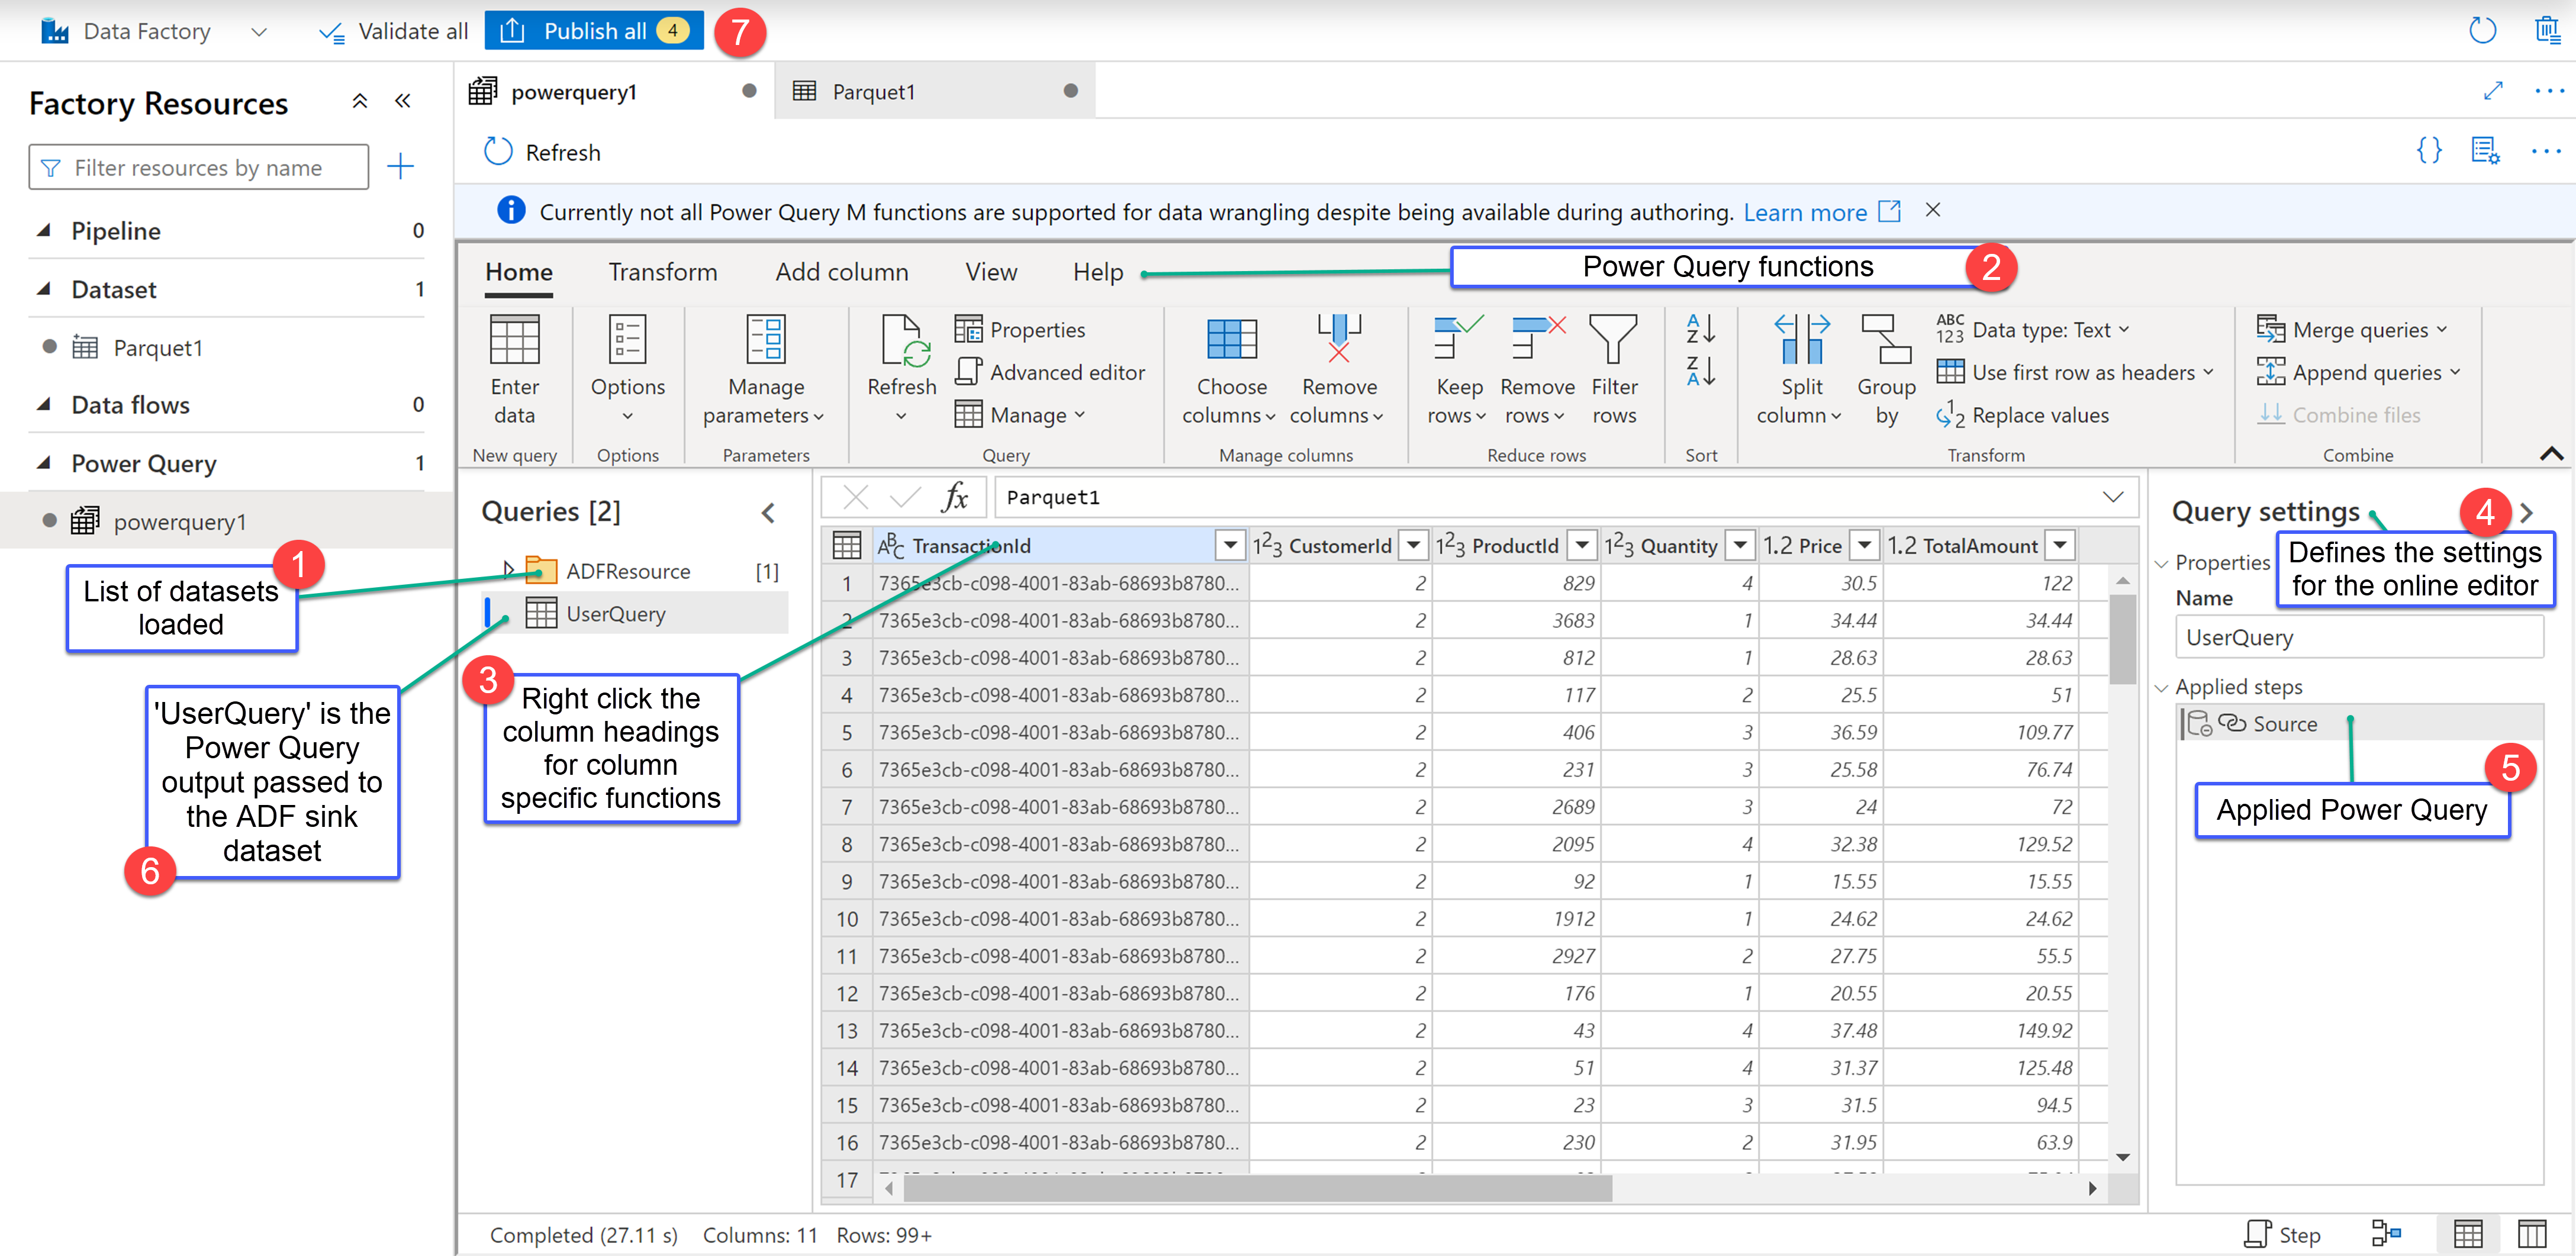The image size is (2576, 1256).
Task: Click the Split column icon
Action: point(1801,340)
